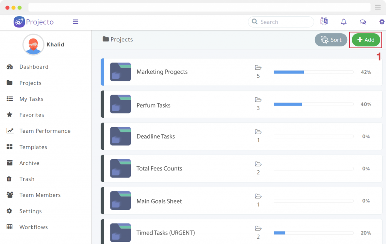
Task: Click the Projects breadcrumb folder icon
Action: [106, 39]
